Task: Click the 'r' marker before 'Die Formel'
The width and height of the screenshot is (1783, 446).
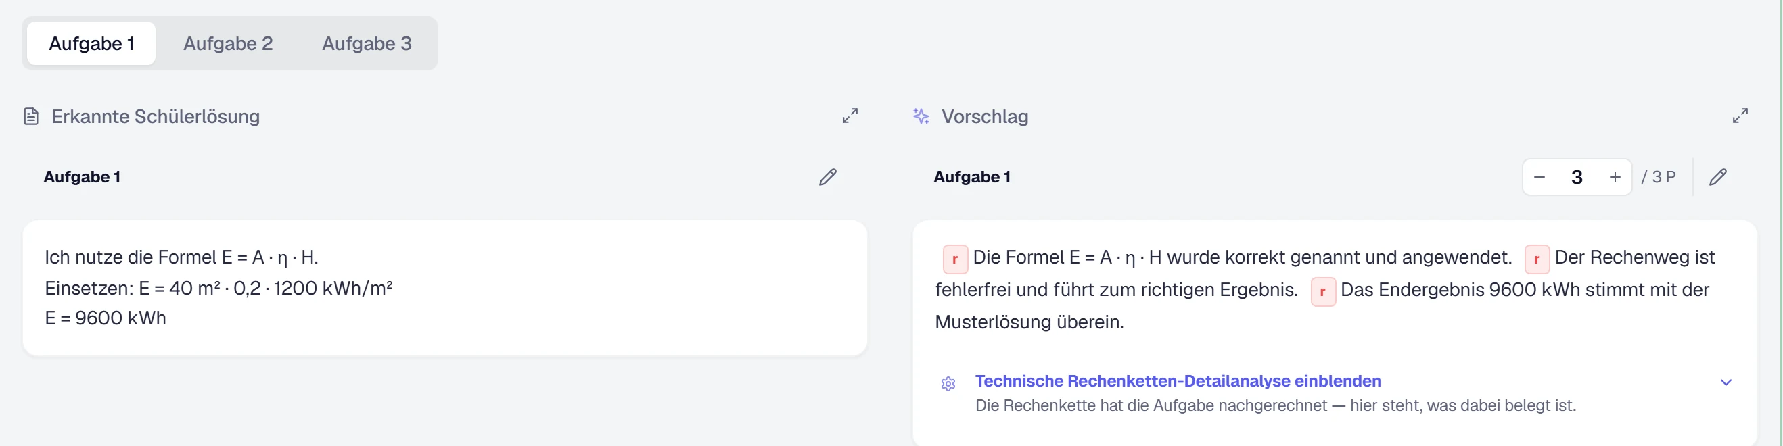Action: (x=955, y=259)
